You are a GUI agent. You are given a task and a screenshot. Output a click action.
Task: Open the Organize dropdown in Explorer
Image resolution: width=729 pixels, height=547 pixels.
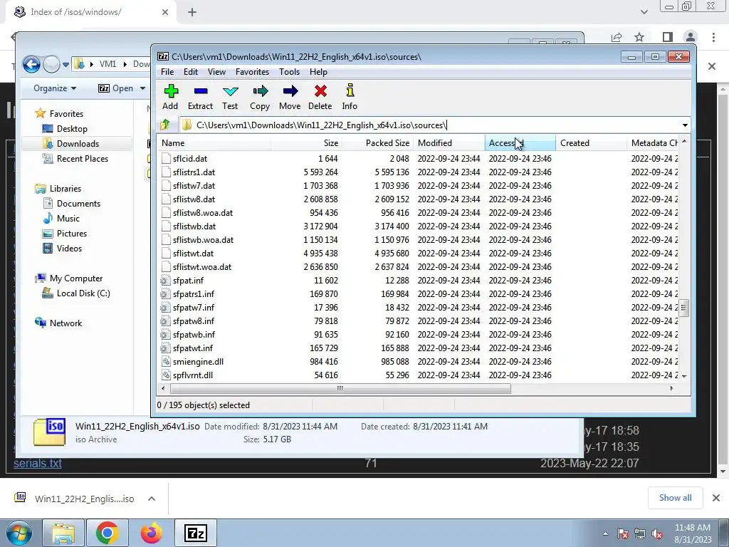pos(55,88)
